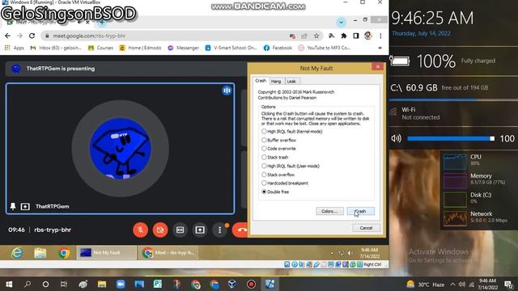Open Meet more options menu

point(219,230)
